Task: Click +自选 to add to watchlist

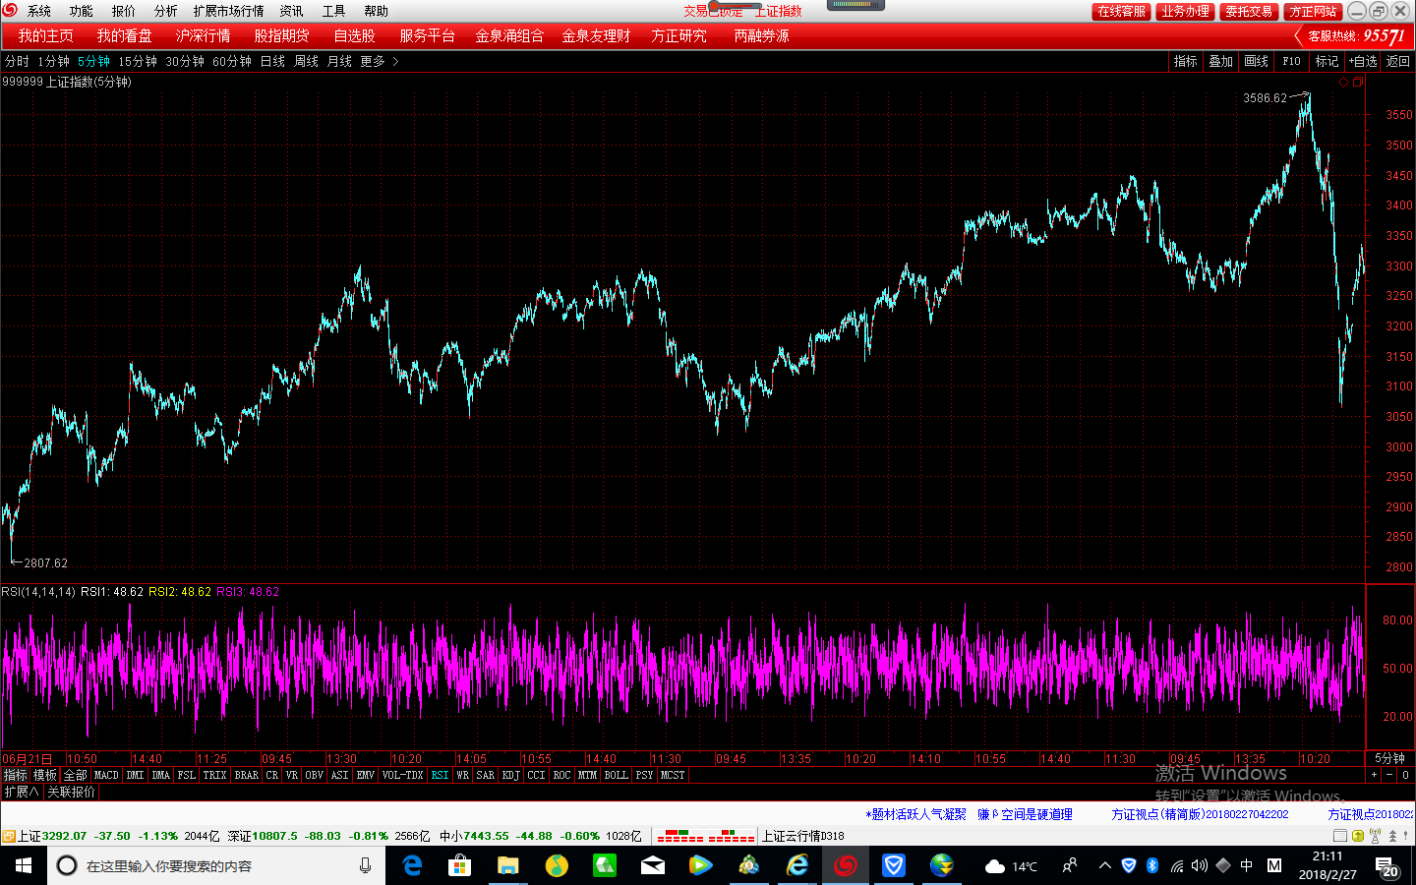Action: (x=1363, y=61)
